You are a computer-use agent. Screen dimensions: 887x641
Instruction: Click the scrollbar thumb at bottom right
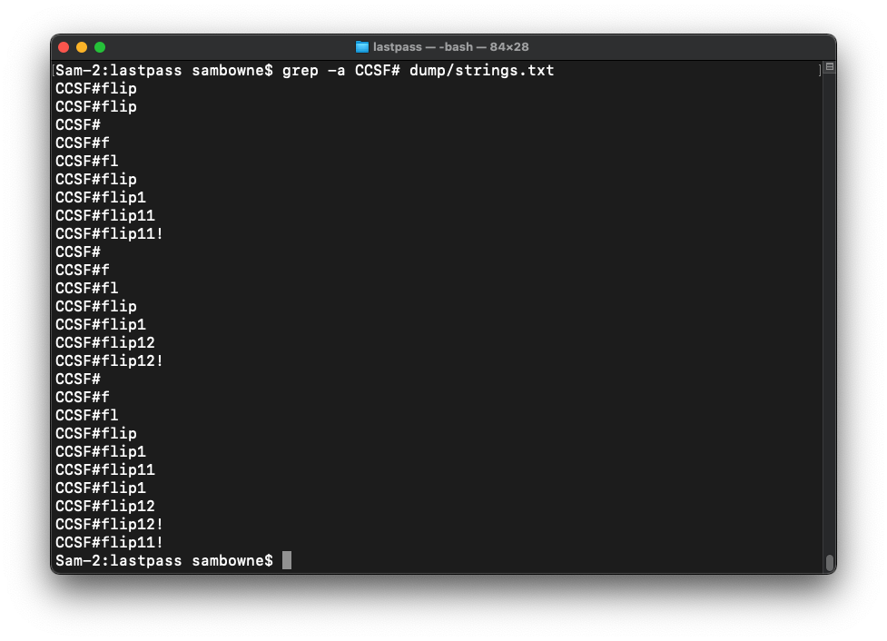(829, 562)
